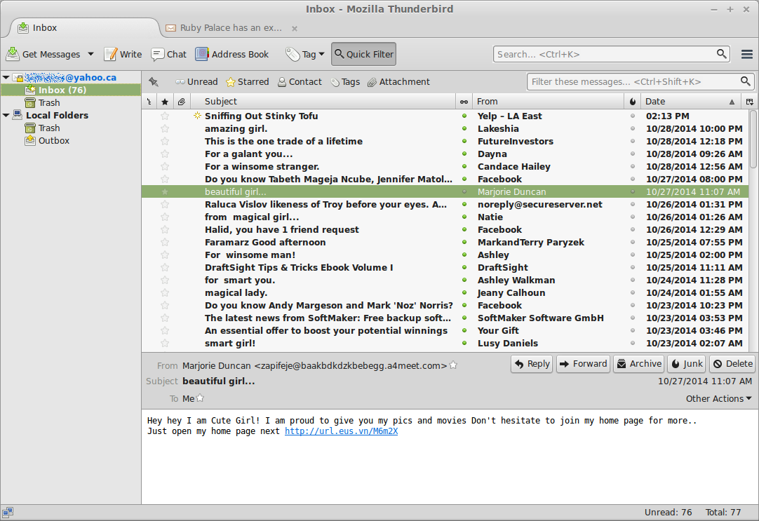Viewport: 759px width, 521px height.
Task: Delete the selected message
Action: pyautogui.click(x=732, y=364)
